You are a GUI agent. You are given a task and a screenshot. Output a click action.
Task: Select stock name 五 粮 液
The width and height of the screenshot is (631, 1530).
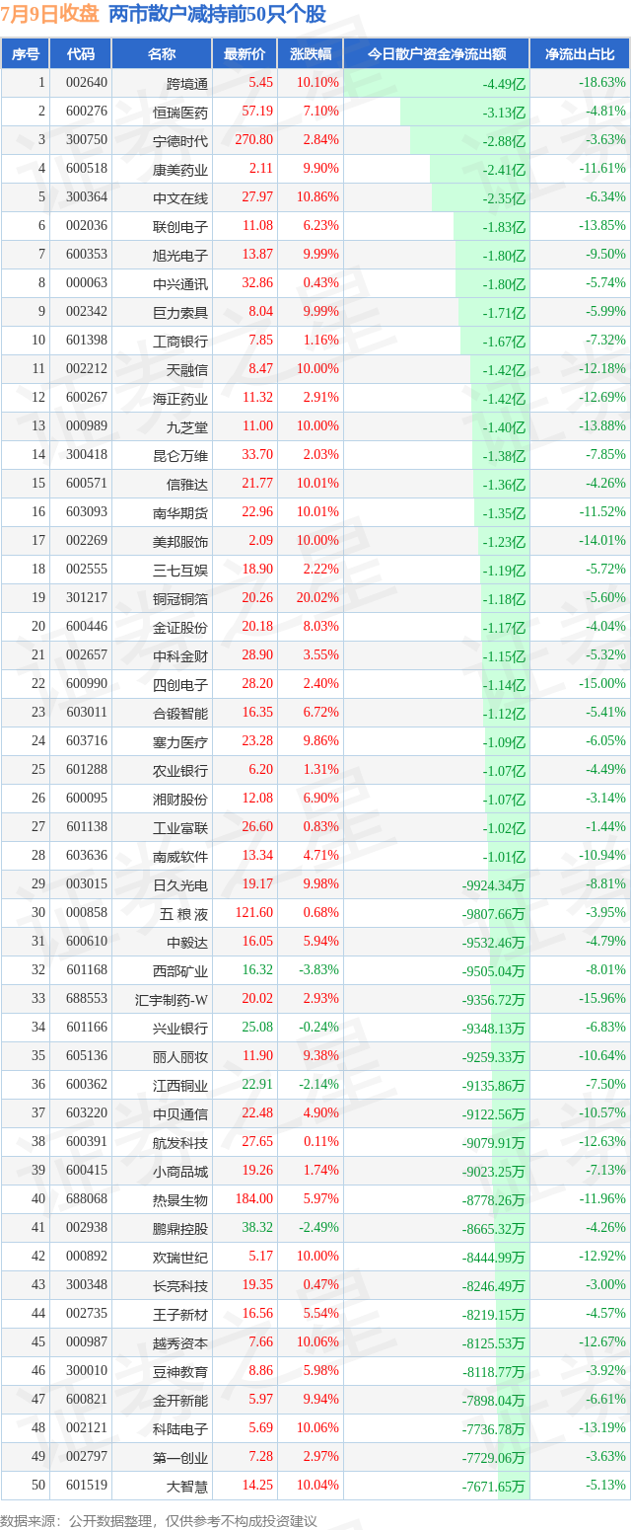[x=183, y=913]
